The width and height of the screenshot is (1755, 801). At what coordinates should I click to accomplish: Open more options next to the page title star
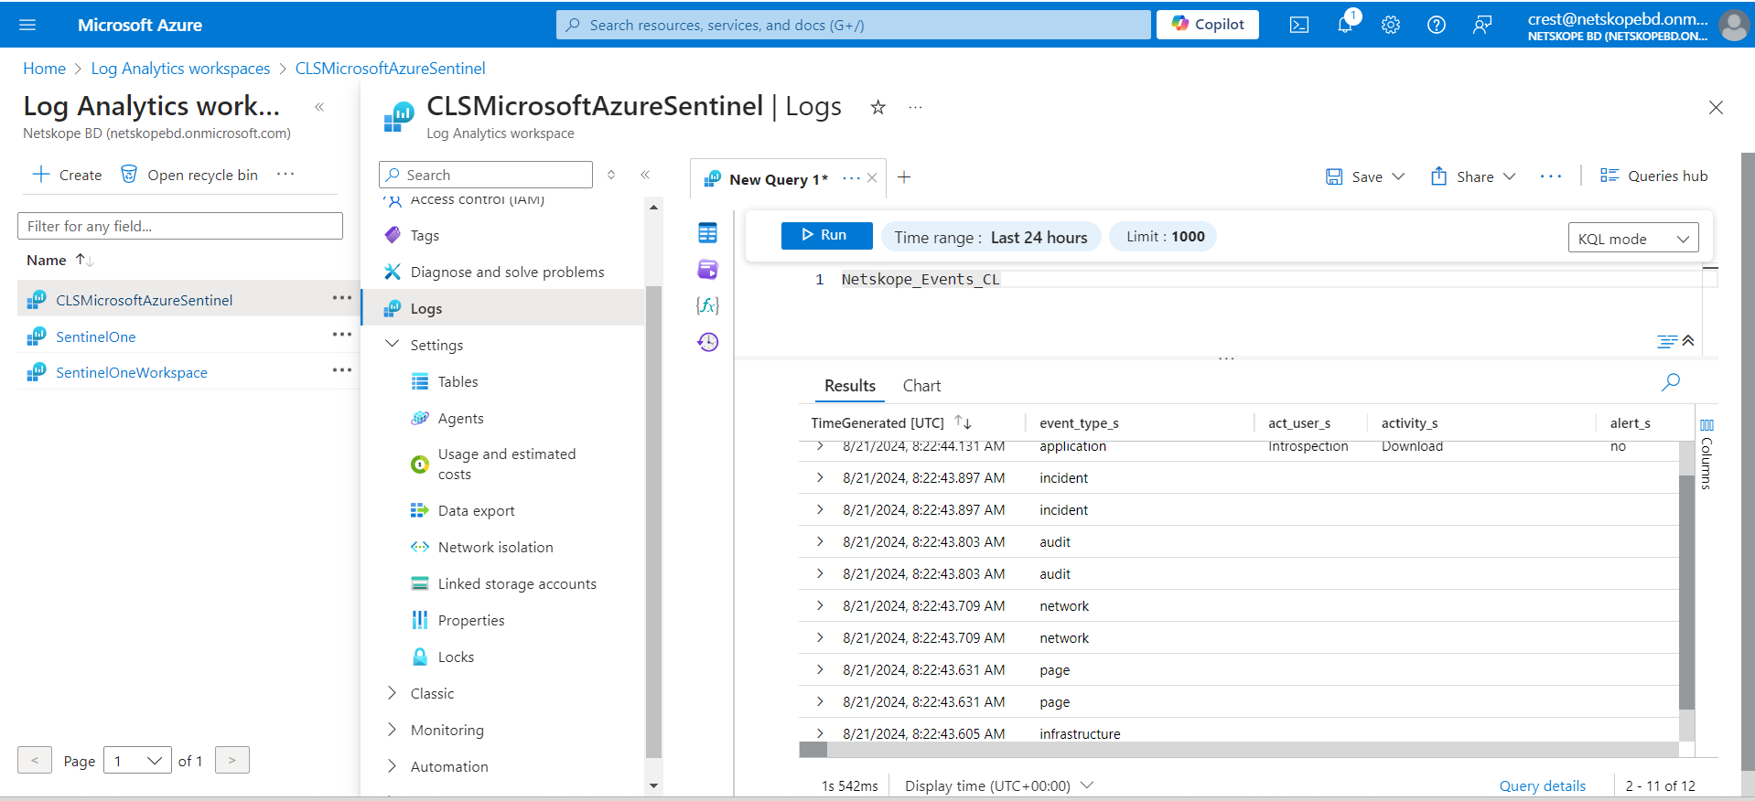pos(915,108)
